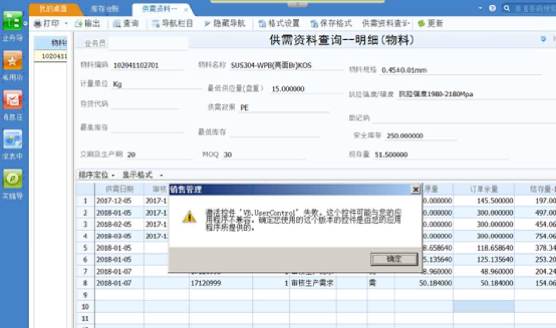Click row number 10 header
556x328 pixels.
pos(85,307)
